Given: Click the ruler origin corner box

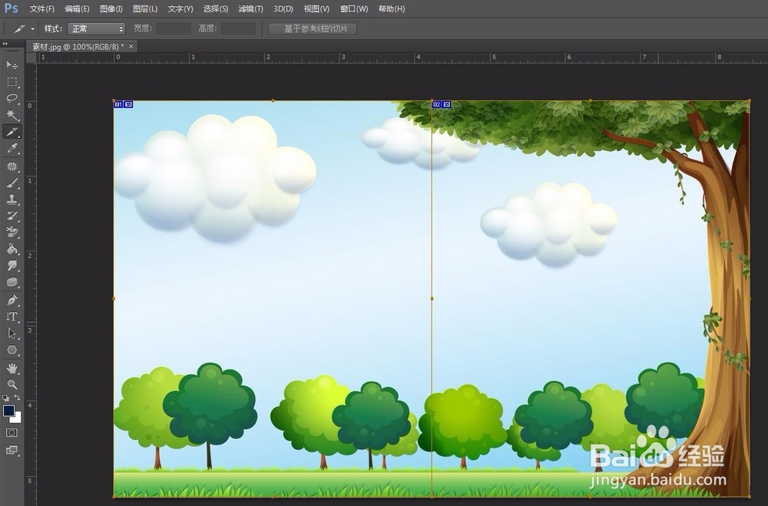Looking at the screenshot, I should pyautogui.click(x=31, y=58).
